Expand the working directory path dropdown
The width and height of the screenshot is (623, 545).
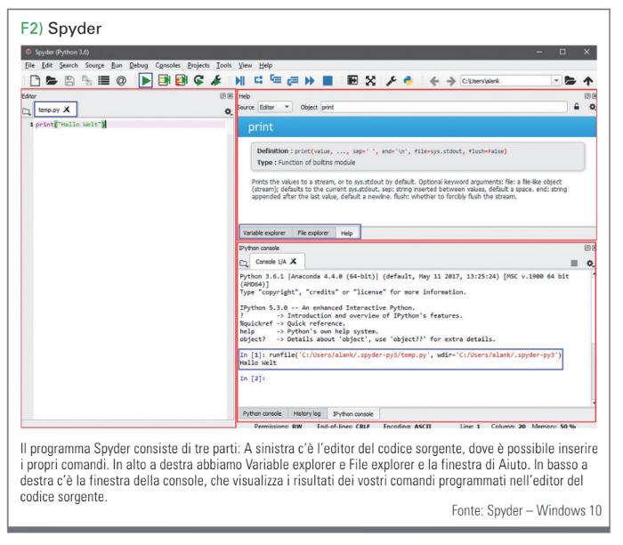556,81
